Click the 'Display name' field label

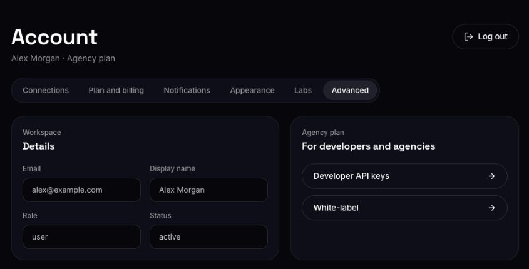(172, 168)
